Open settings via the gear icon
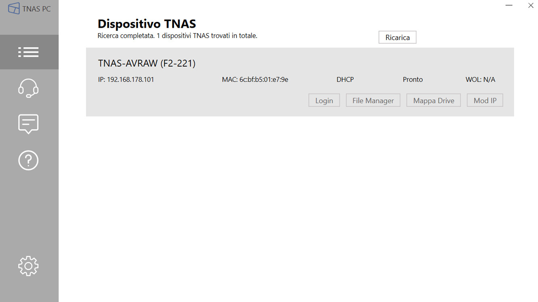538x302 pixels. tap(28, 266)
